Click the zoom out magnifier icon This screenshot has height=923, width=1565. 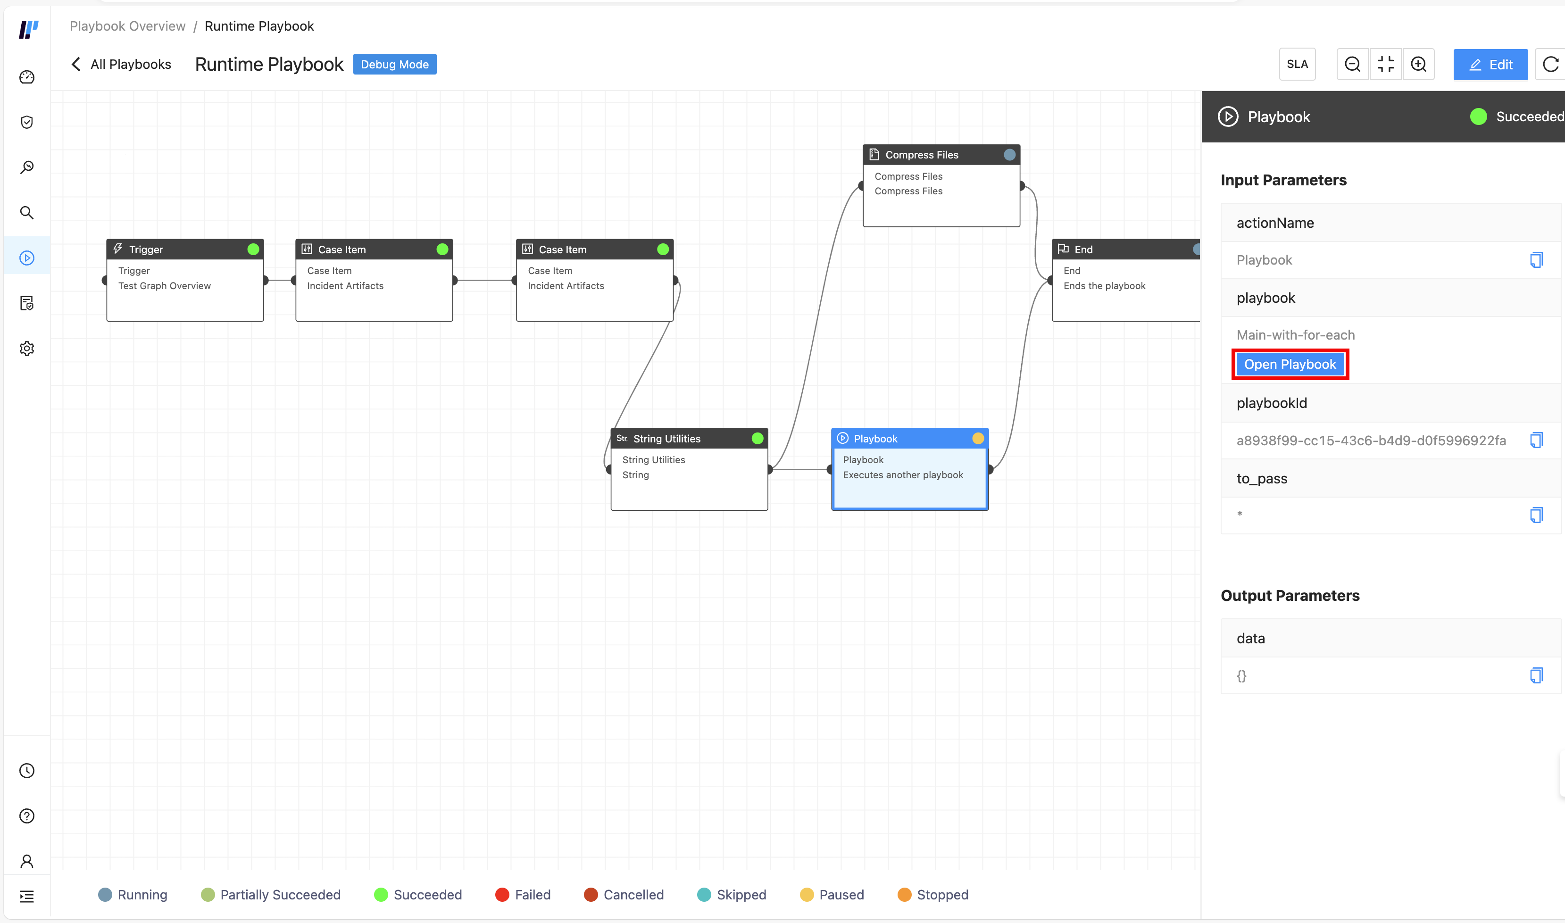coord(1352,64)
